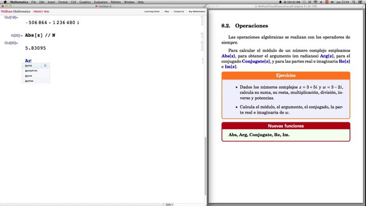Open the File menu

tap(34, 2)
